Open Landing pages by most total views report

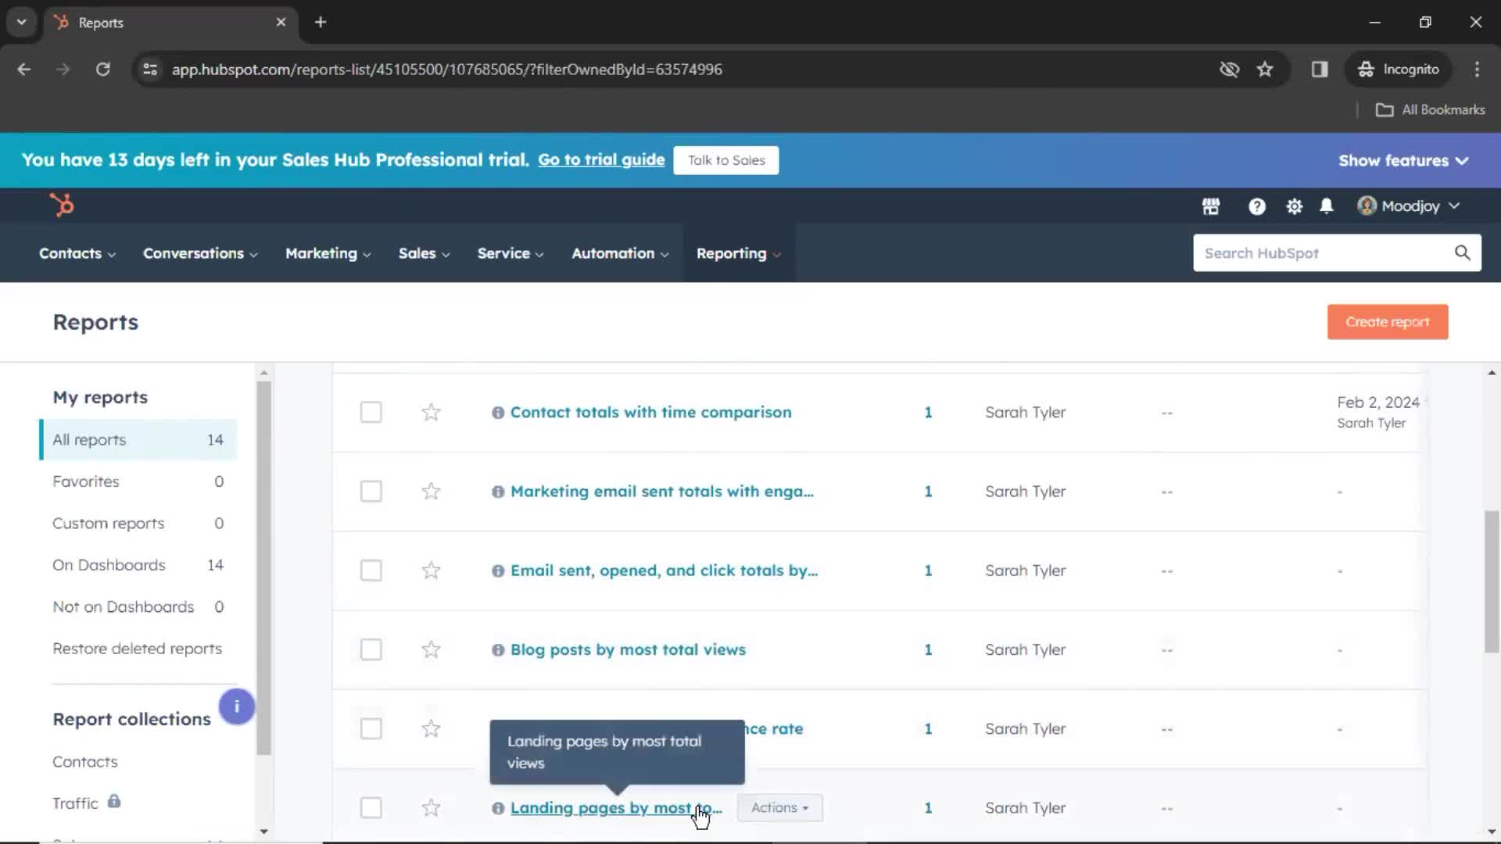coord(616,807)
